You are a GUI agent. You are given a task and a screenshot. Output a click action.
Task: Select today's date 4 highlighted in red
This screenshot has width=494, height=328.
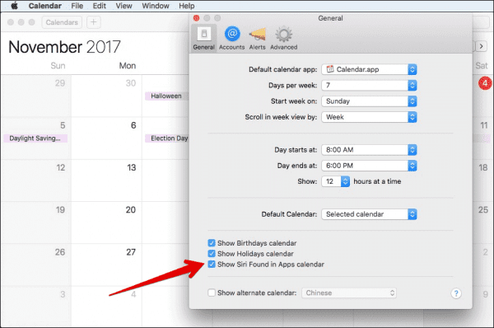(x=485, y=83)
